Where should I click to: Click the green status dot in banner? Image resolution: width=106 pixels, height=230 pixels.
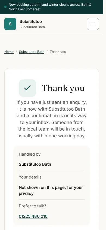pos(5,7)
